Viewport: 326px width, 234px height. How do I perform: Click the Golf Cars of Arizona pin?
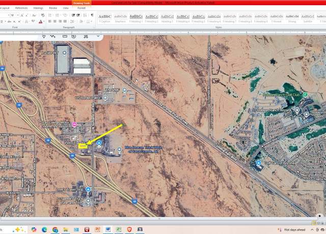(259, 163)
